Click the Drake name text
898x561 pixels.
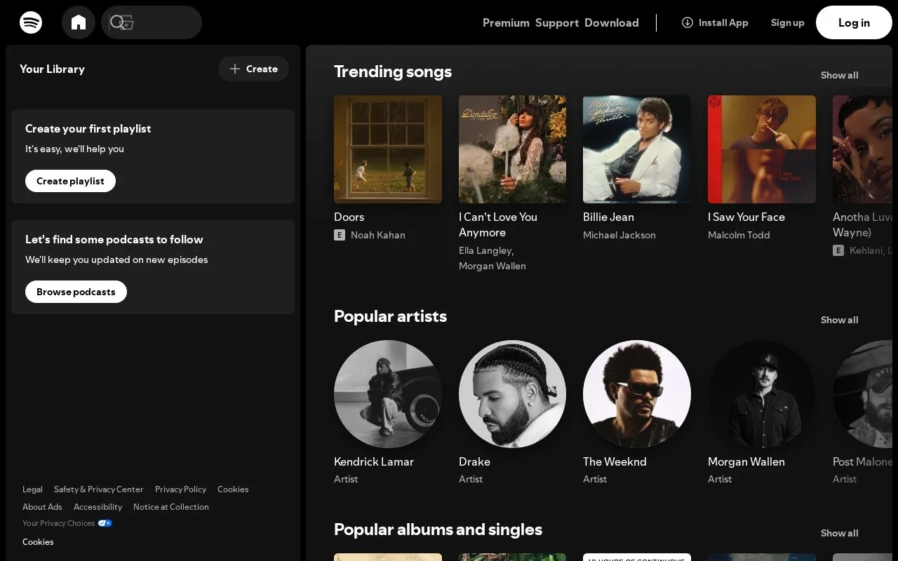pos(474,461)
